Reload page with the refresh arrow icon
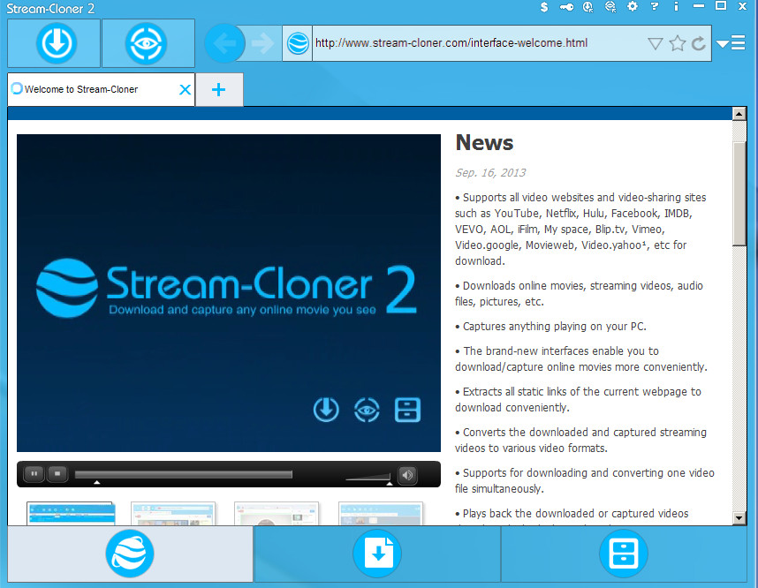758x588 pixels. (x=698, y=43)
